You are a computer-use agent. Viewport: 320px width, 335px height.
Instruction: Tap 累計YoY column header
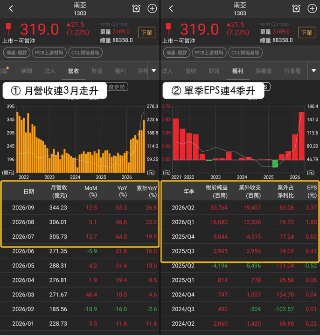147,191
